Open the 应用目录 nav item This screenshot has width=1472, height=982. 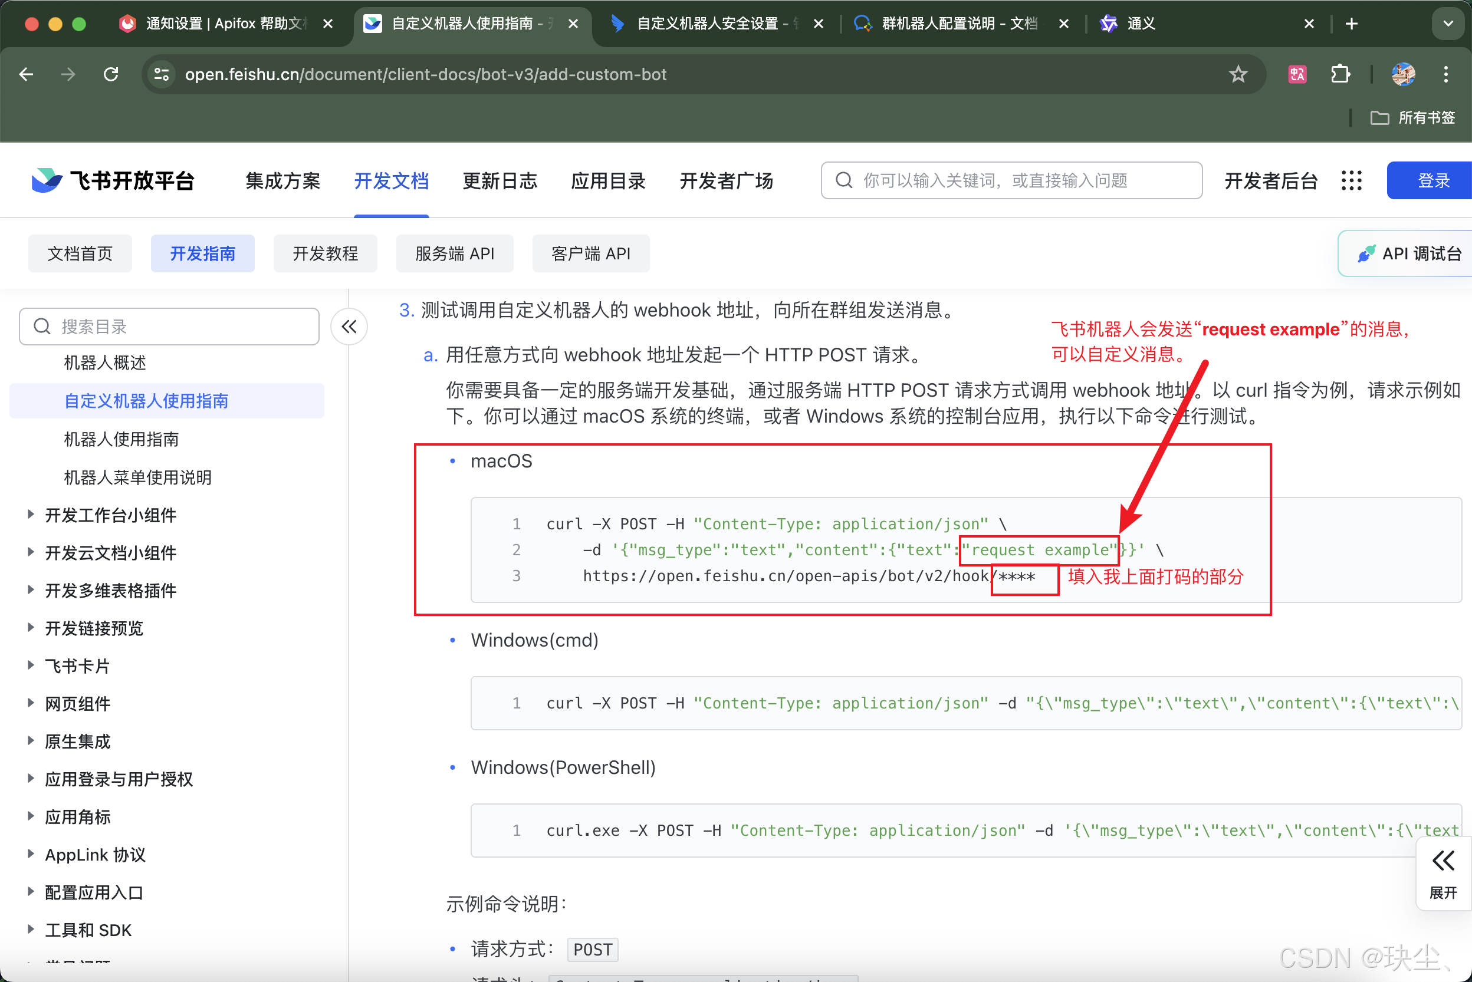pos(608,180)
